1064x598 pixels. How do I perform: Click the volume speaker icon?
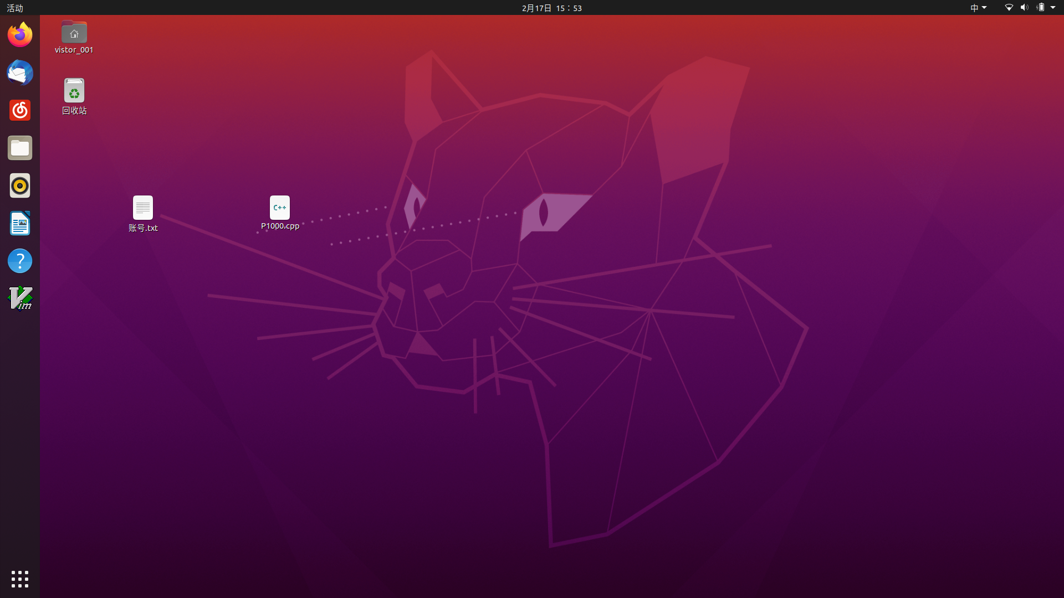[x=1024, y=8]
